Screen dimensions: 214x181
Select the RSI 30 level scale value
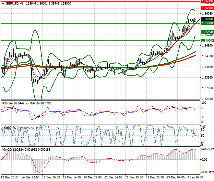pyautogui.click(x=203, y=117)
